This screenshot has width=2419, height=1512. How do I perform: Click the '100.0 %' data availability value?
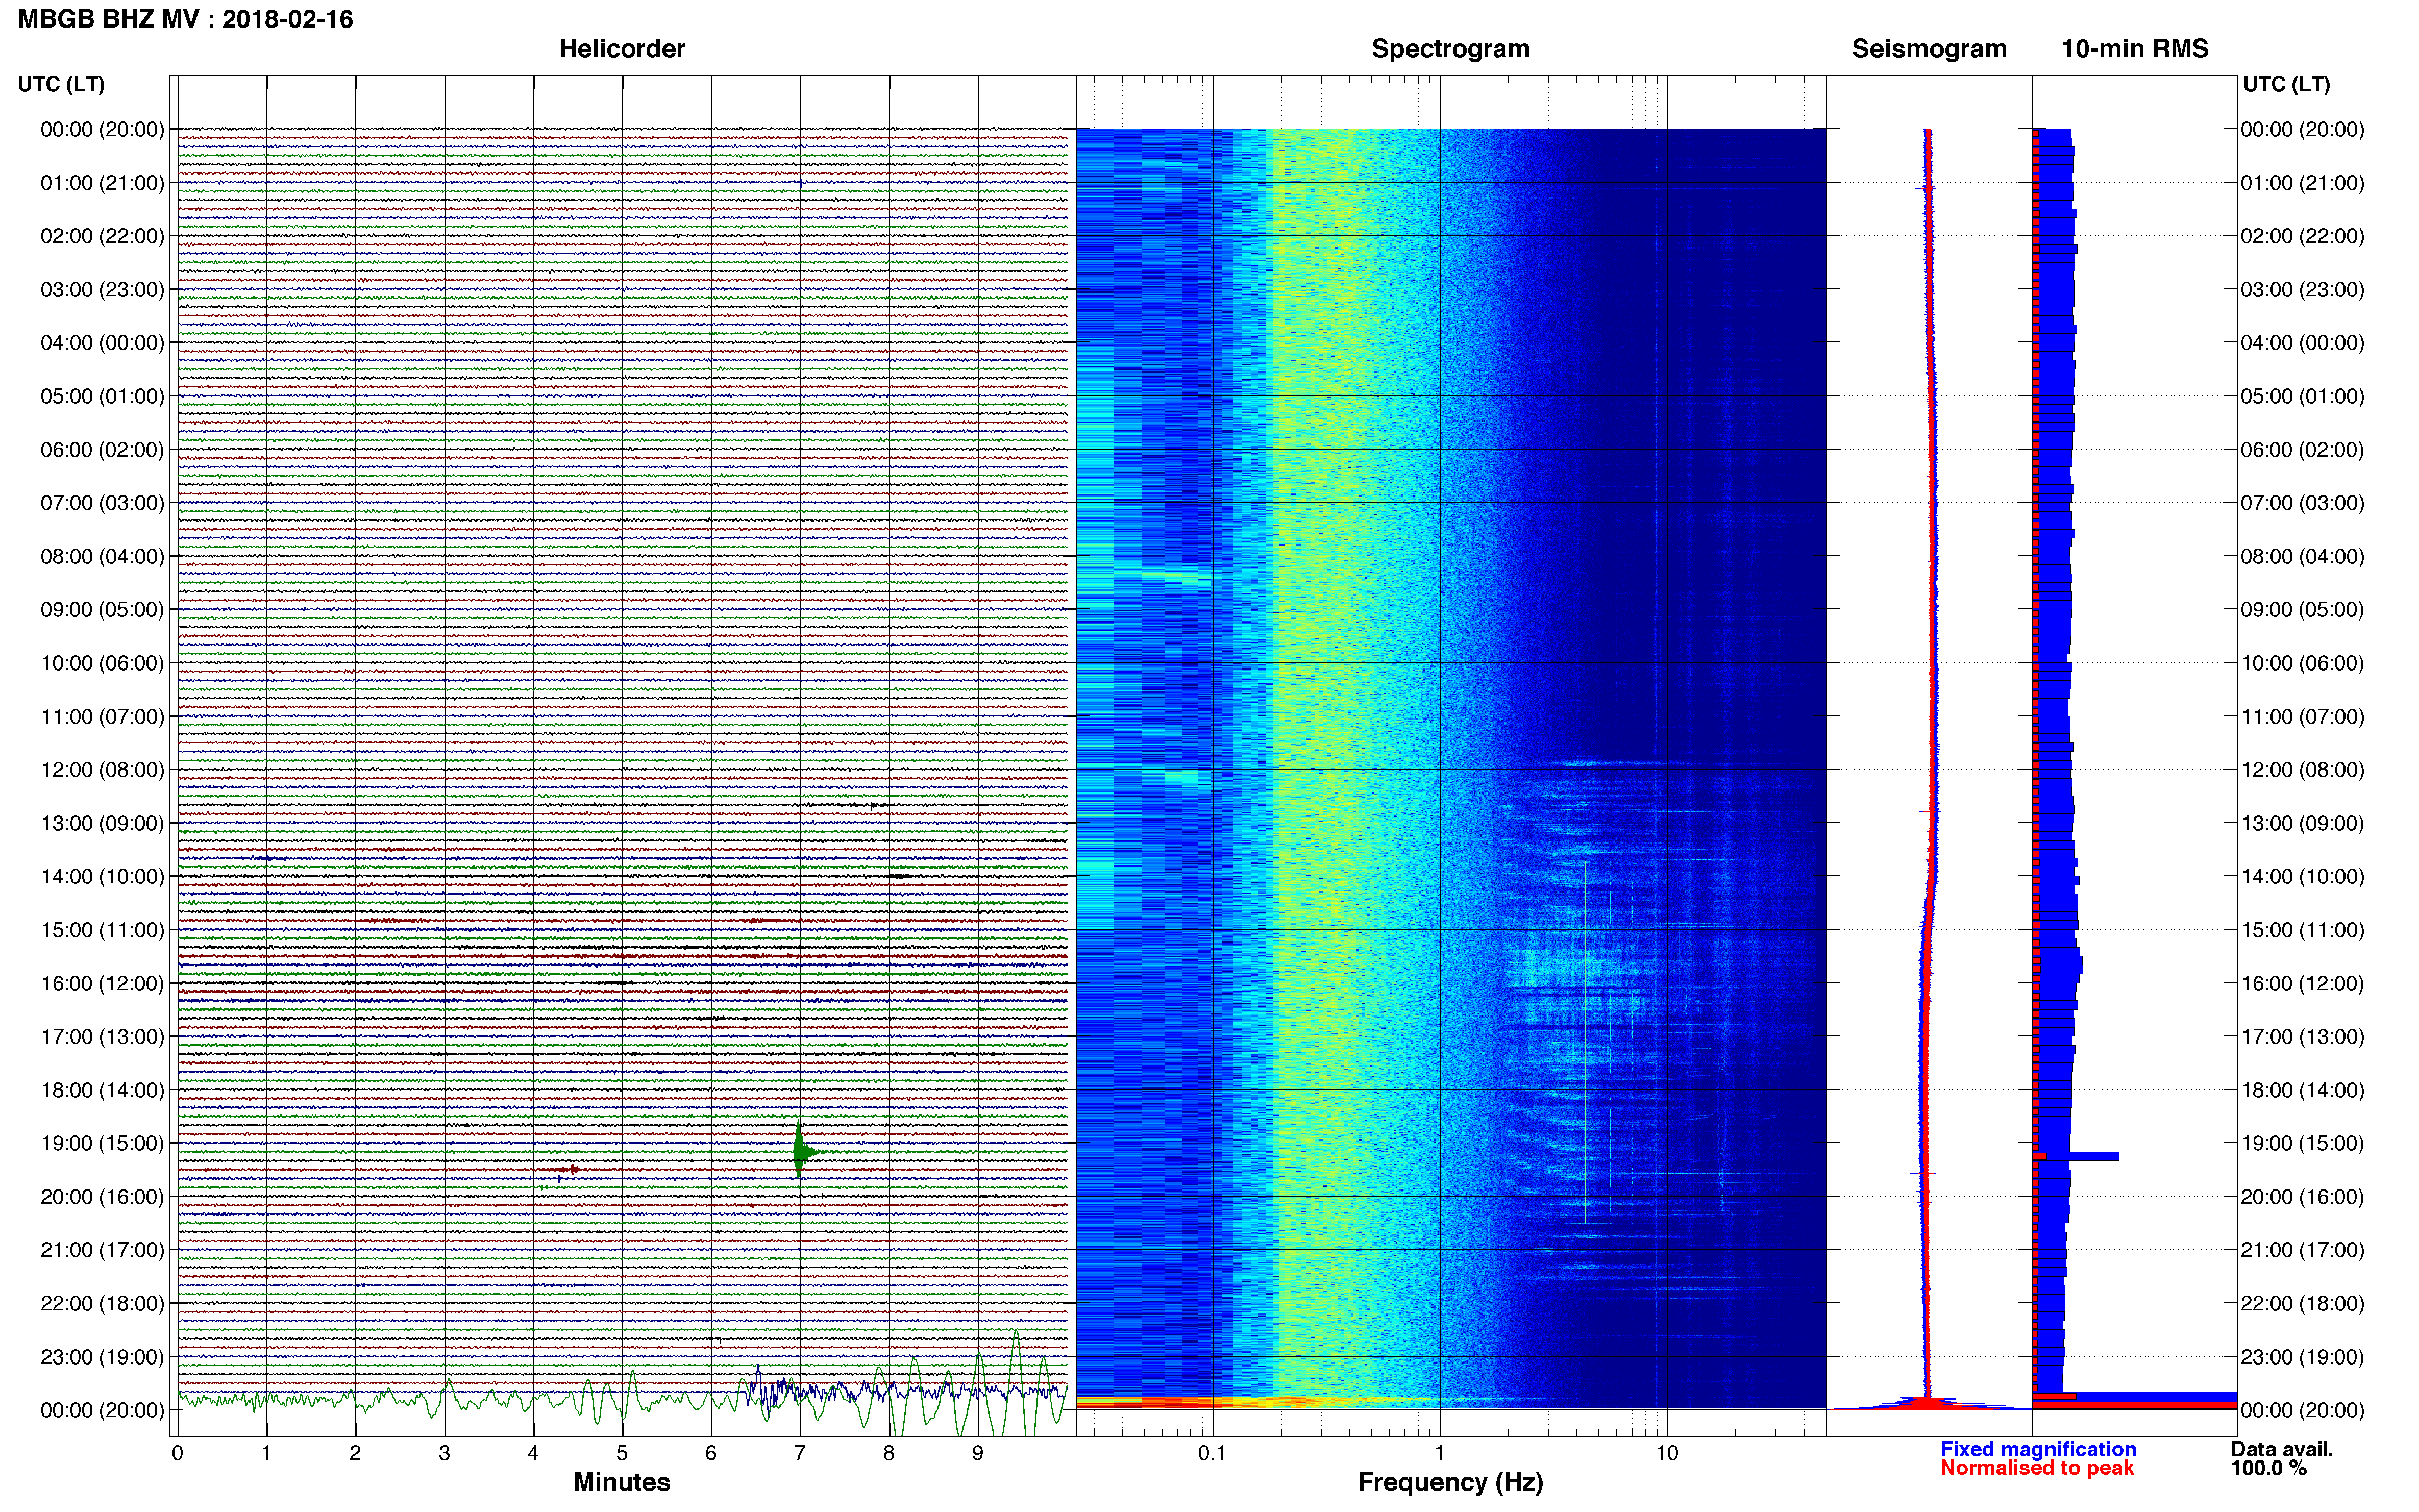point(2269,1468)
